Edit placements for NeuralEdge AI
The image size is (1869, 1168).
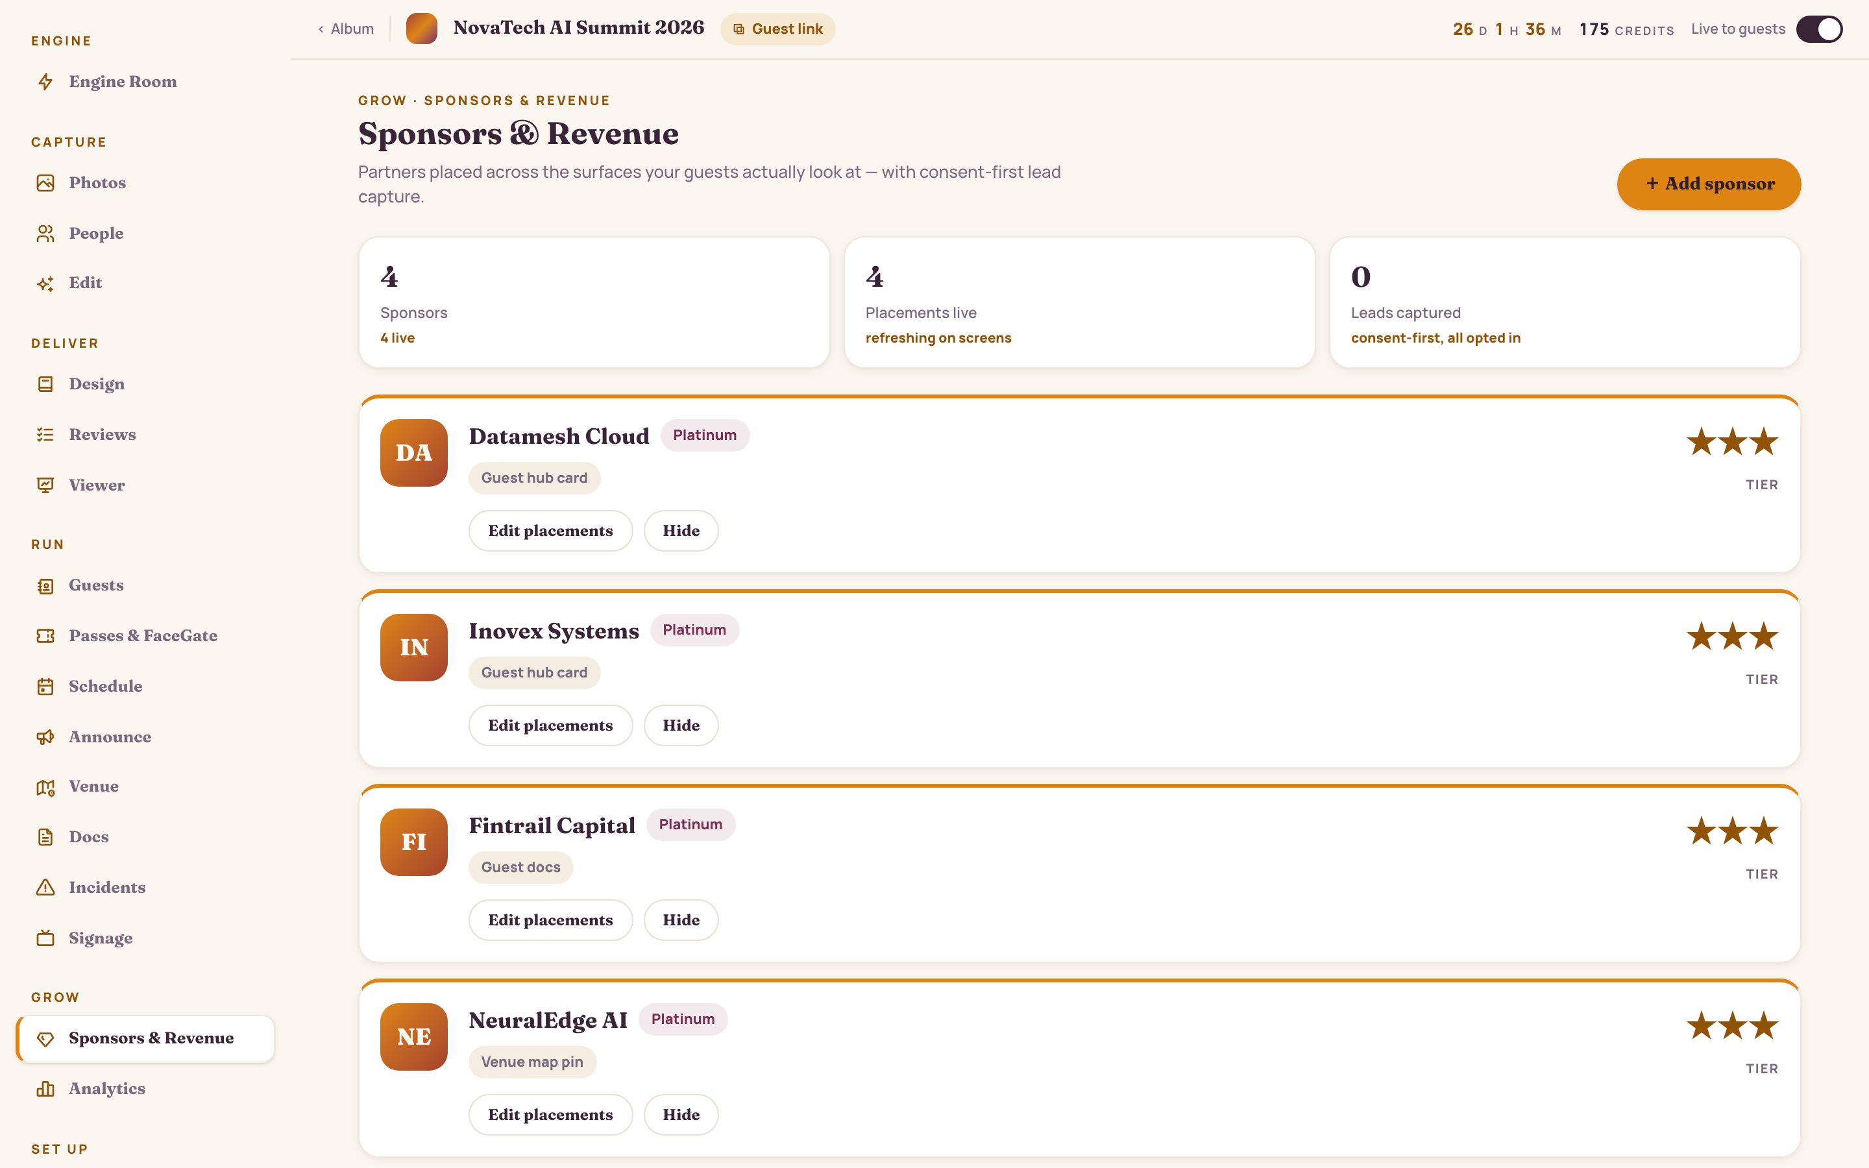click(551, 1115)
